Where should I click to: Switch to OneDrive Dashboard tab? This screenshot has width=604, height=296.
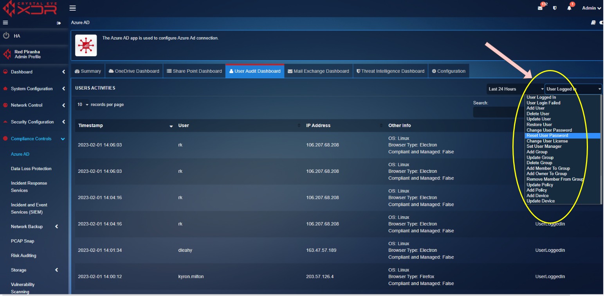133,71
